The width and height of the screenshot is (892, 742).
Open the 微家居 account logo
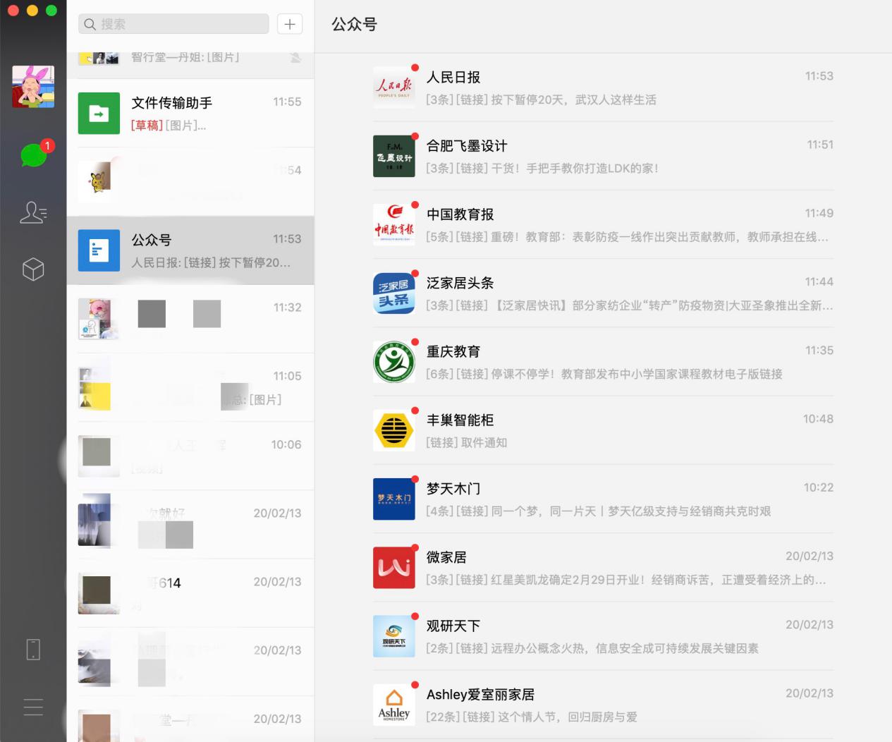394,567
